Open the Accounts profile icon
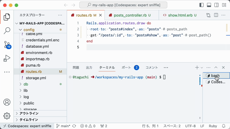Screen dimensions: 230x129 [x=7, y=102]
